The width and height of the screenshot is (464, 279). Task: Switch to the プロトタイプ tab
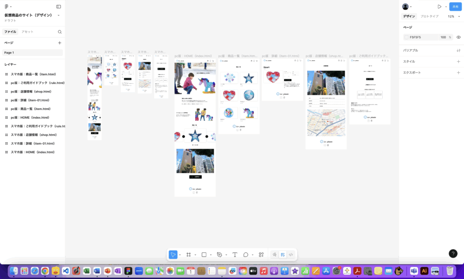click(x=429, y=16)
